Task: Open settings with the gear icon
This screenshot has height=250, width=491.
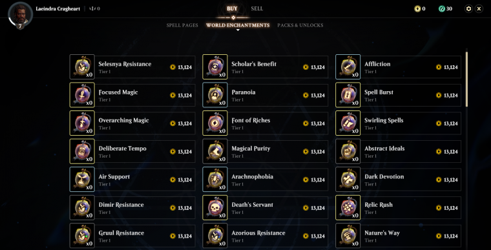Action: pos(468,9)
